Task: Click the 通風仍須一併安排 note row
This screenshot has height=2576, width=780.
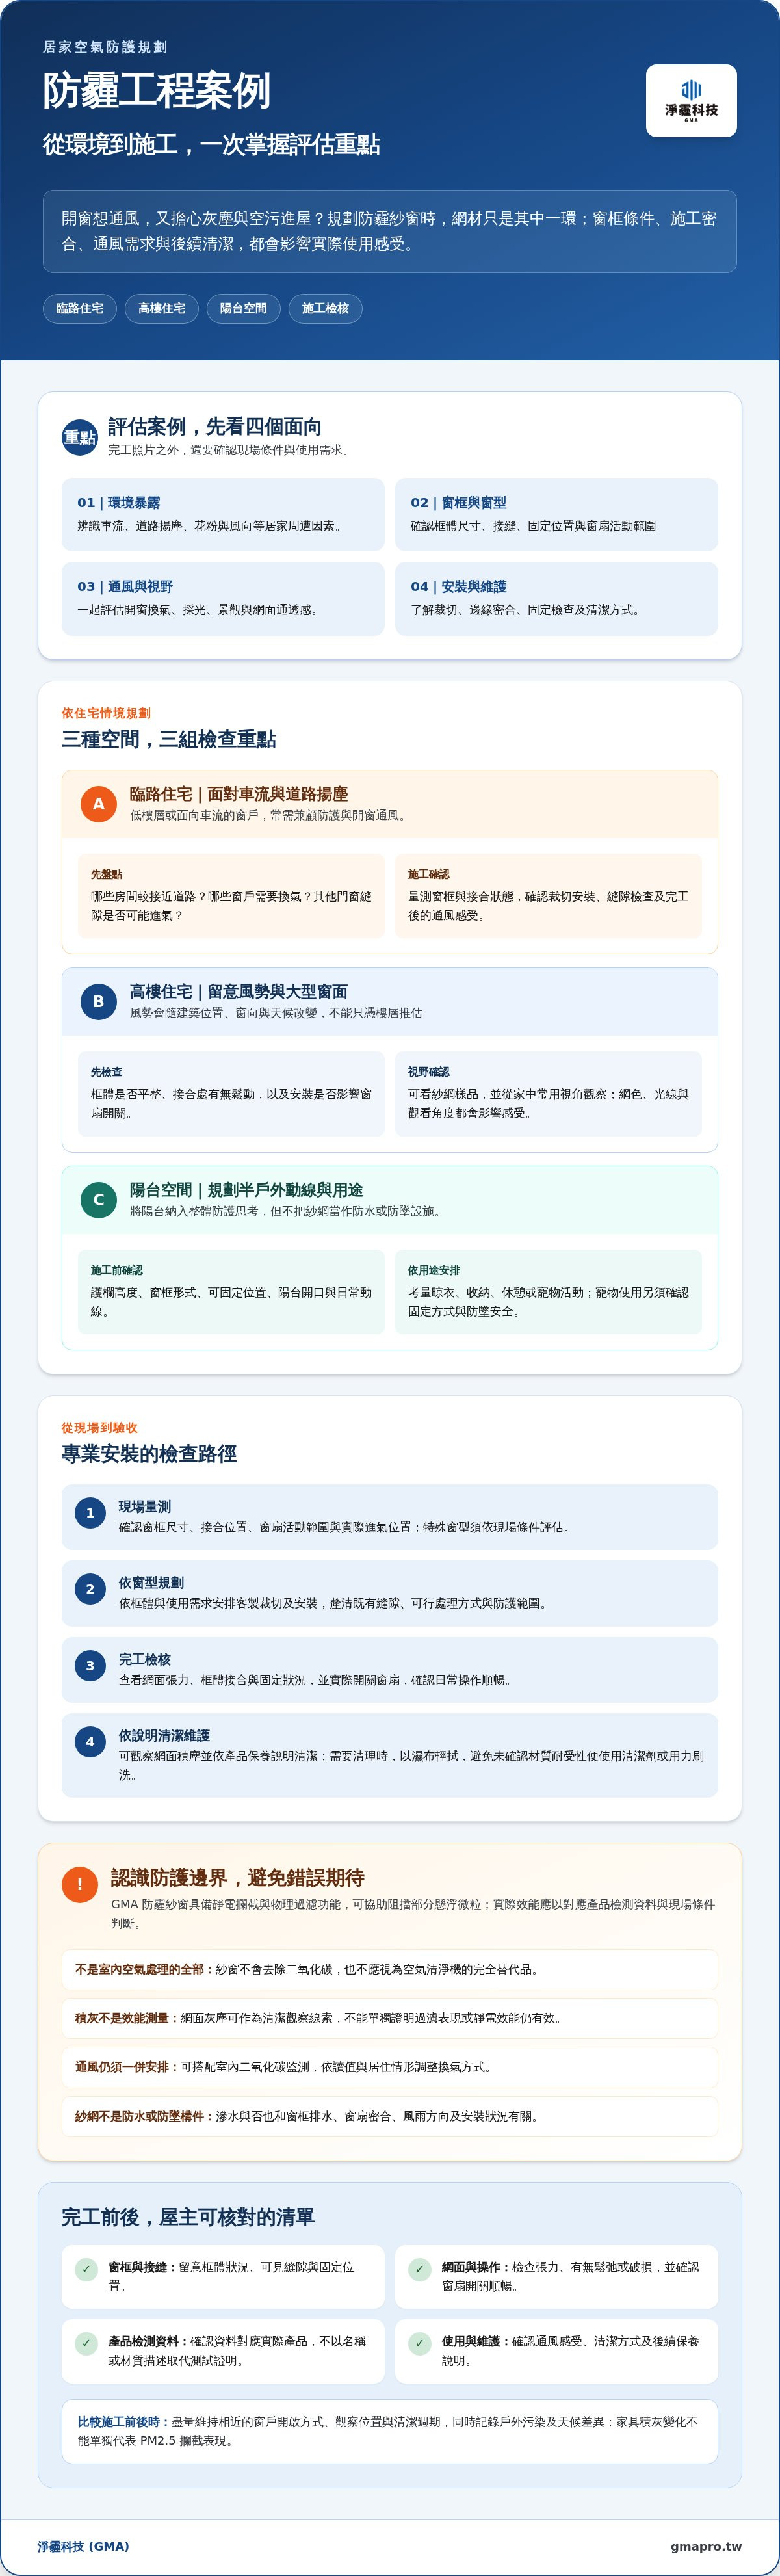Action: pos(390,2067)
